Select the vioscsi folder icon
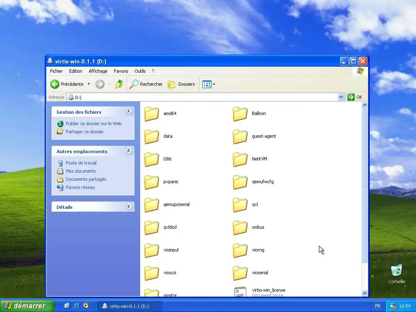 (152, 273)
